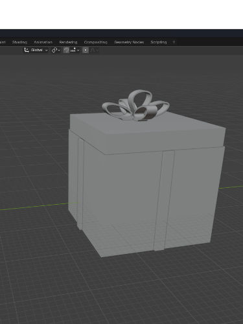Image resolution: width=243 pixels, height=324 pixels.
Task: Toggle snapping magnet icon
Action: [x=66, y=50]
